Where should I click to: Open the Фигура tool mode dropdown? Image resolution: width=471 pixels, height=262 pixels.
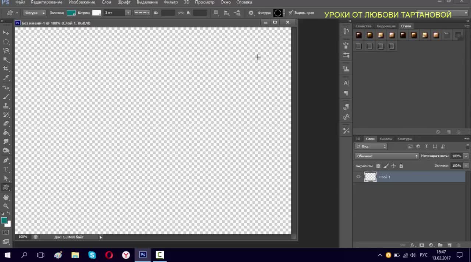coord(35,13)
